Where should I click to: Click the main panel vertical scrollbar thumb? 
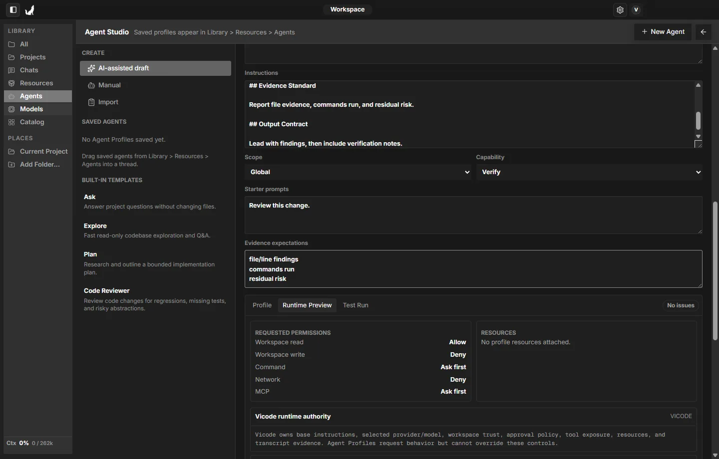click(x=715, y=271)
